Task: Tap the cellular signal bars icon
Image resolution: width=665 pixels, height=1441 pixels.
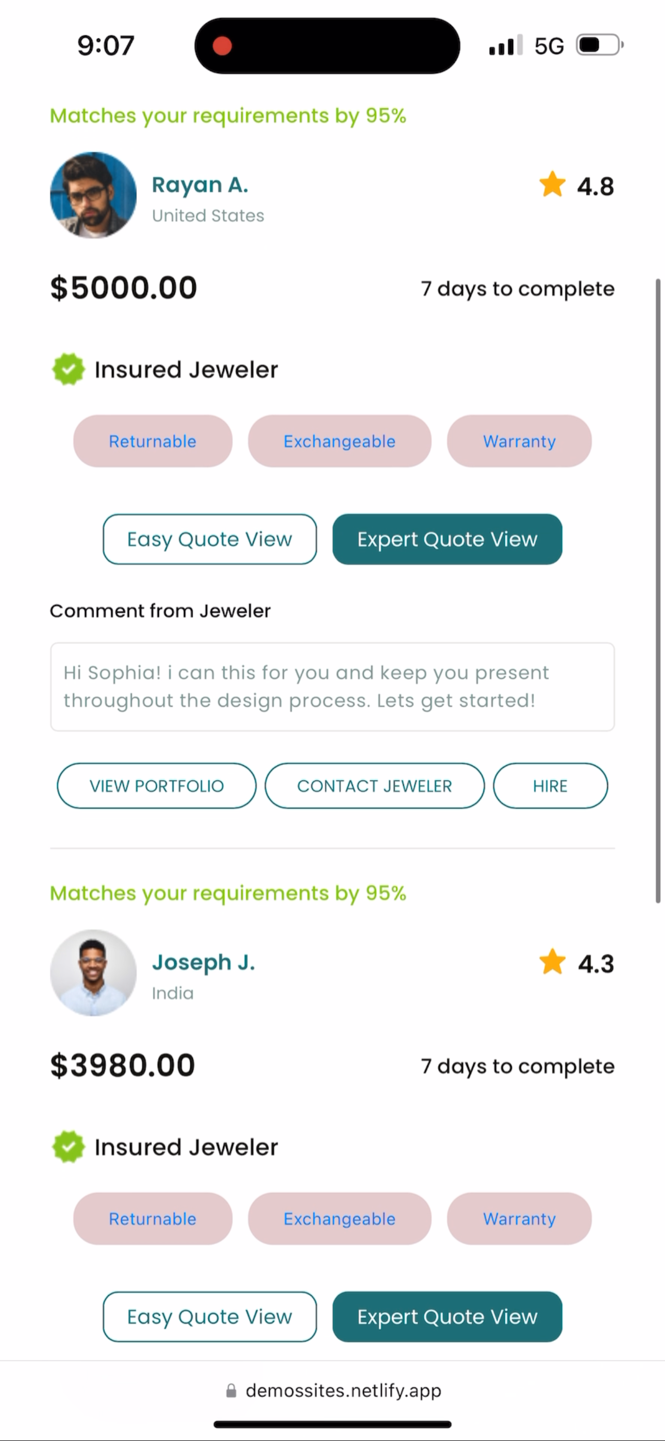Action: tap(506, 45)
